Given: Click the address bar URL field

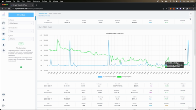Looking at the screenshot, I should pyautogui.click(x=86, y=9).
